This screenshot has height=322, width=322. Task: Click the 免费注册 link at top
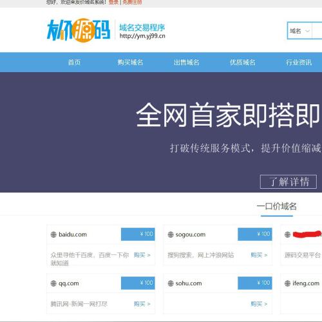132,3
